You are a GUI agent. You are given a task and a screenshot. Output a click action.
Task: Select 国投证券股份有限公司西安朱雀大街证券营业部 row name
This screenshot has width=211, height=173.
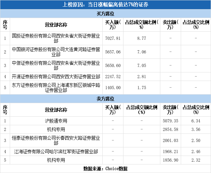(56, 38)
